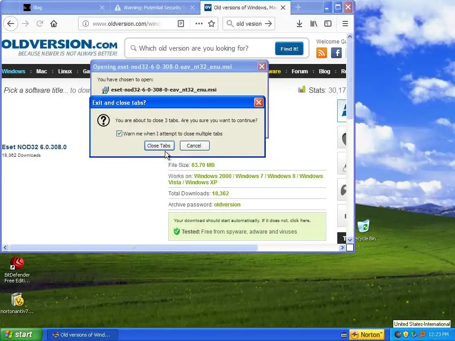This screenshot has height=341, width=455.
Task: Click the orange magnifier tray icon
Action: (x=422, y=334)
